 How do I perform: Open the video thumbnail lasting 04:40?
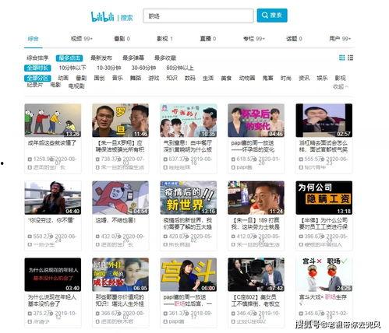53,198
